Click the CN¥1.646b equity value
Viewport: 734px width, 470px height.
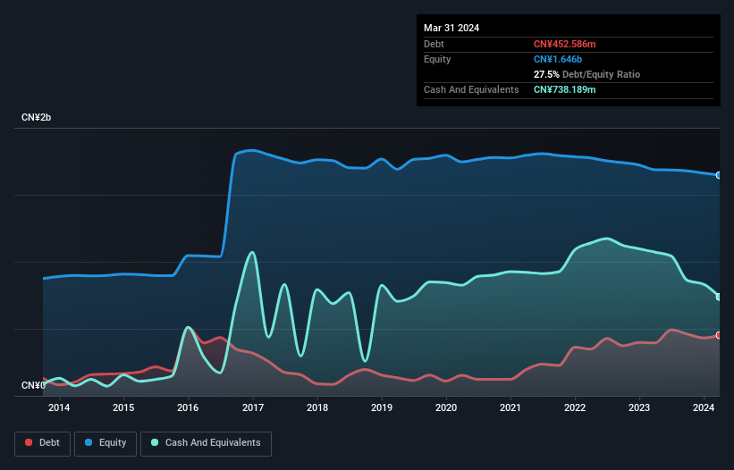pyautogui.click(x=558, y=59)
